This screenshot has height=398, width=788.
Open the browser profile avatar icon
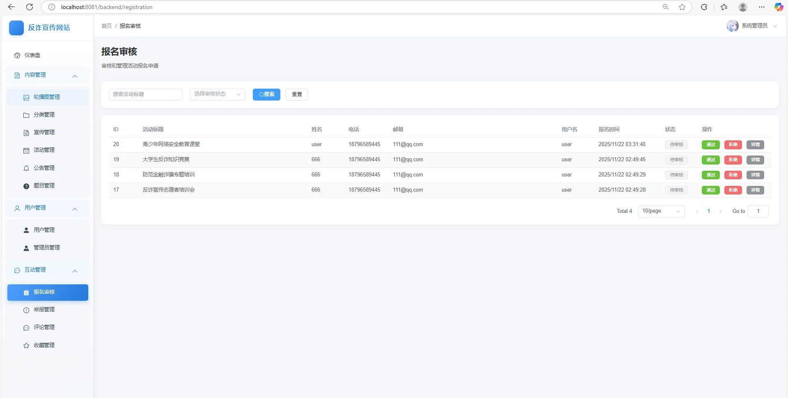pyautogui.click(x=743, y=7)
